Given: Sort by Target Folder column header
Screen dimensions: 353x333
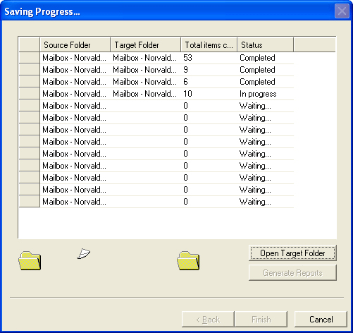Looking at the screenshot, I should (146, 44).
